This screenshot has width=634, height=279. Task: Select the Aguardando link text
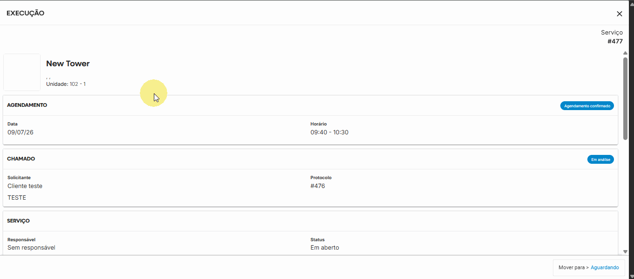605,268
